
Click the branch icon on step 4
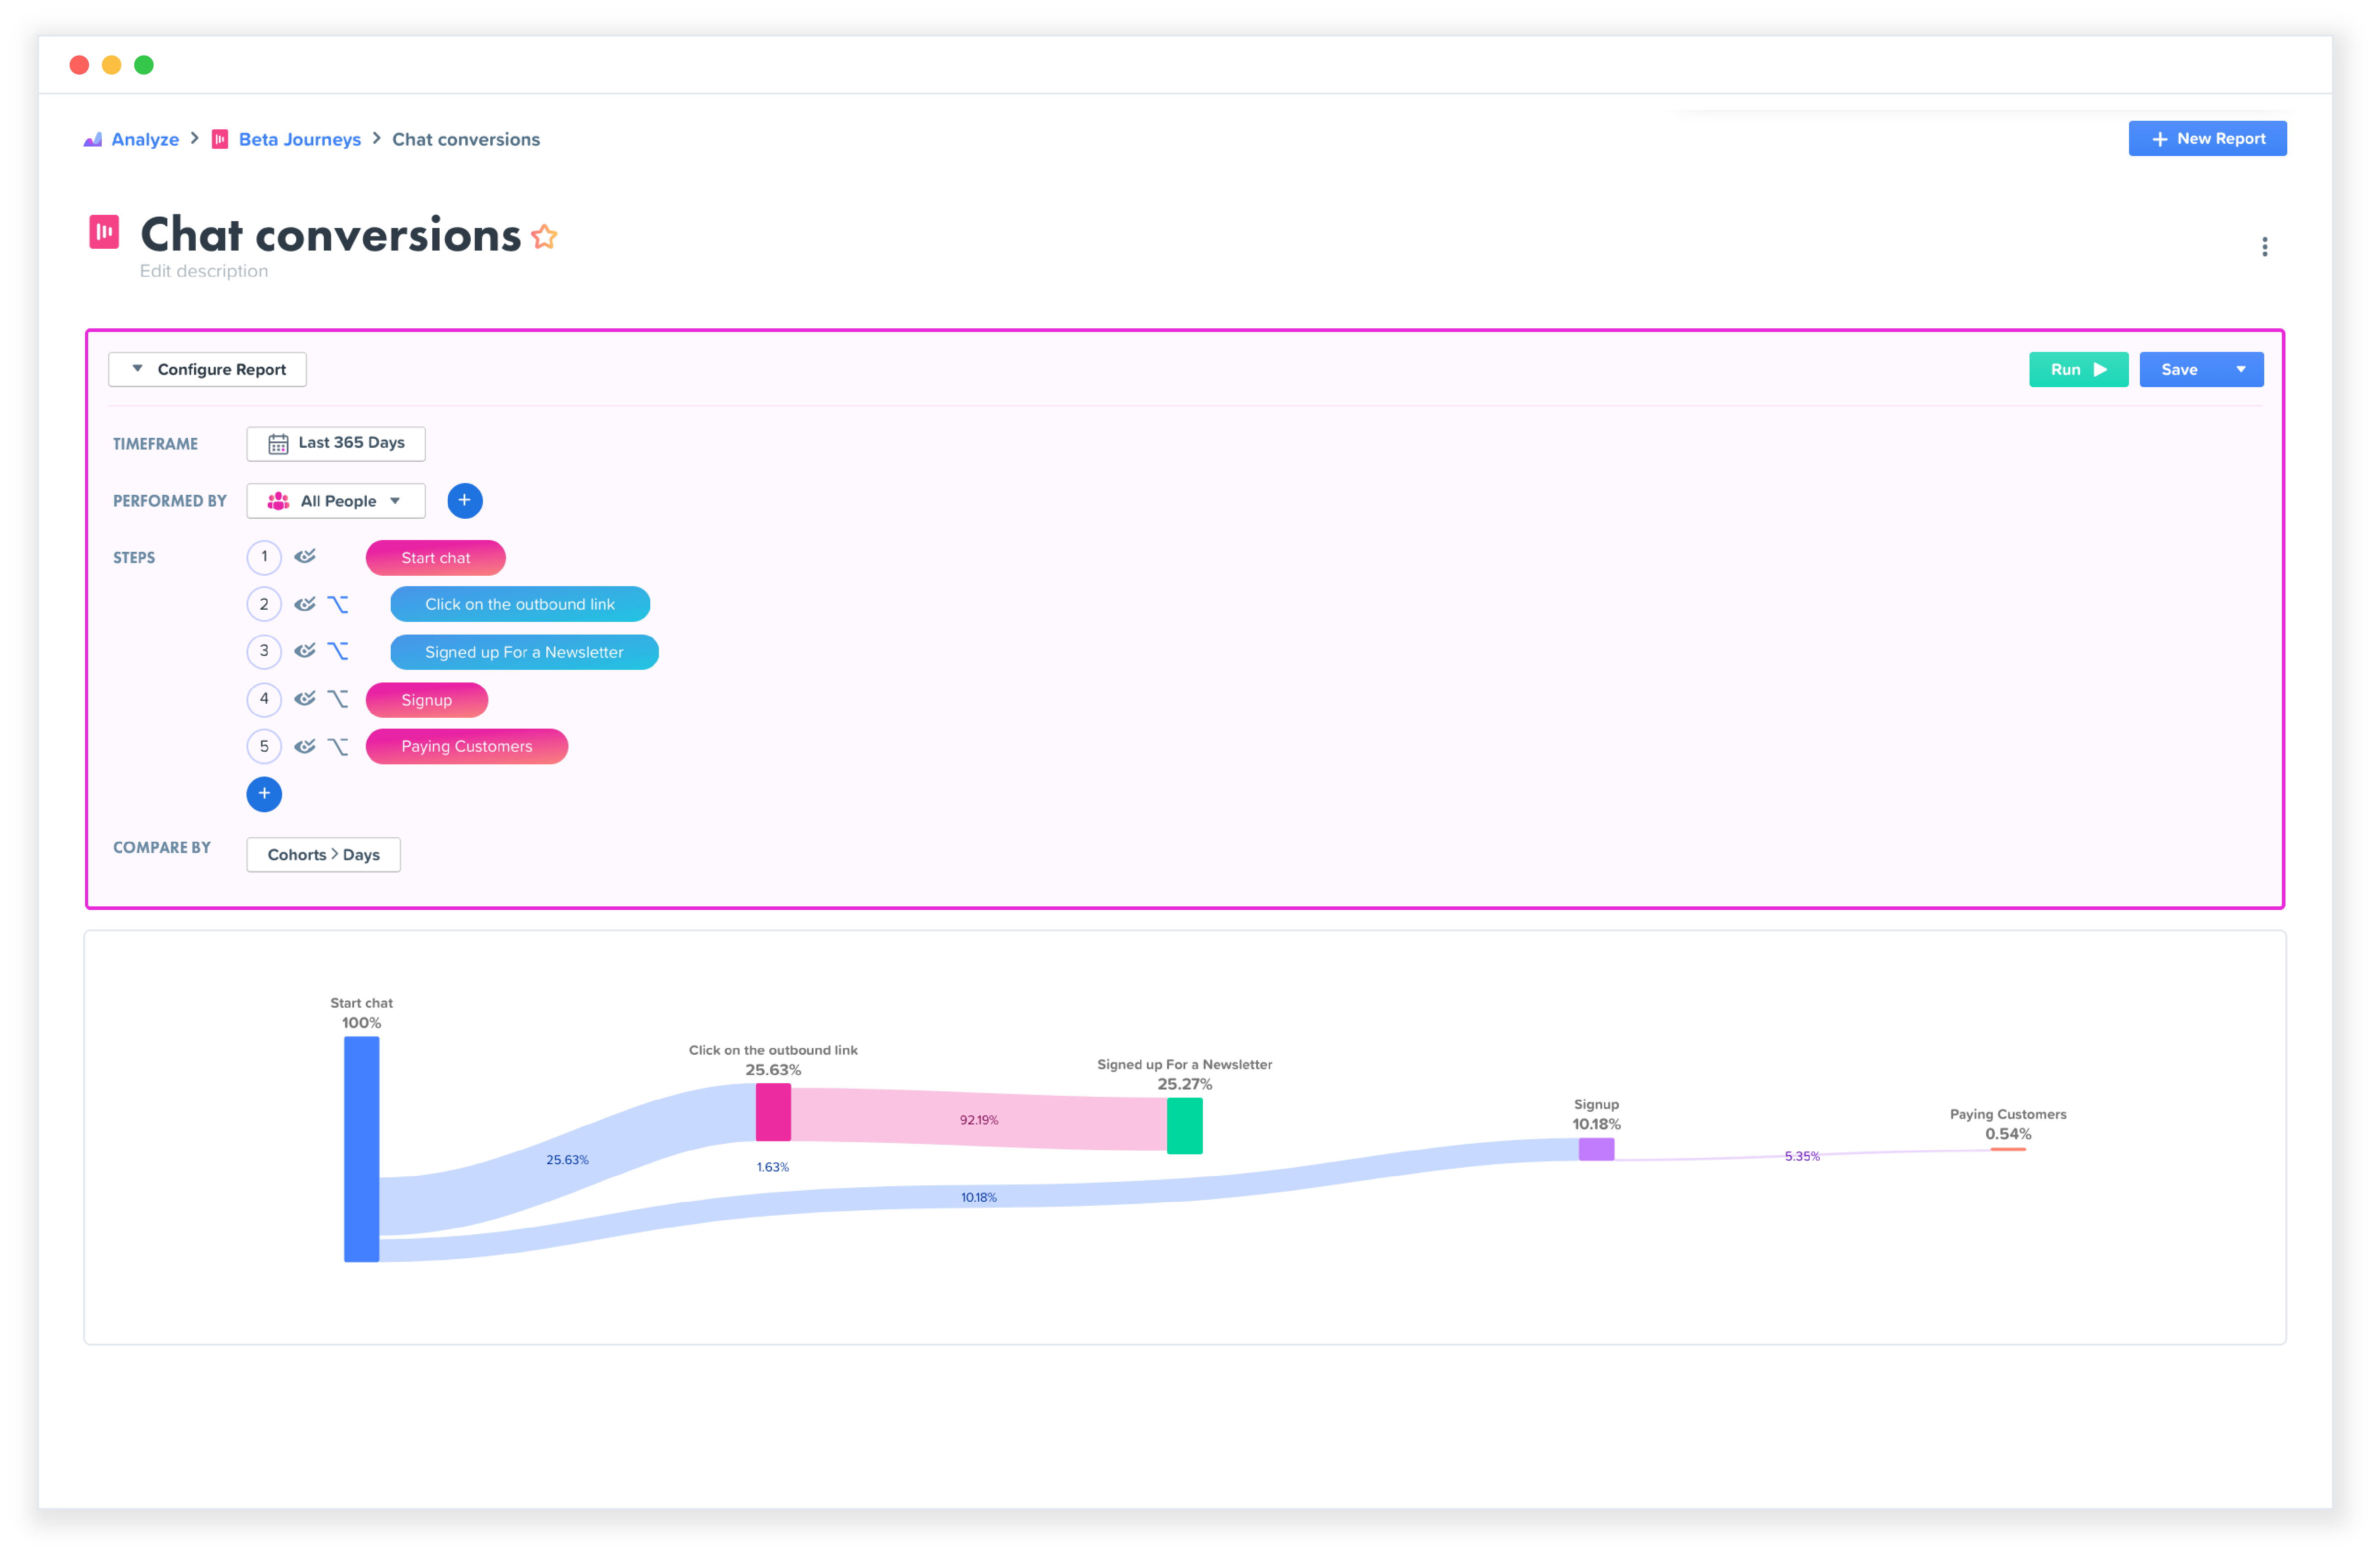coord(338,699)
